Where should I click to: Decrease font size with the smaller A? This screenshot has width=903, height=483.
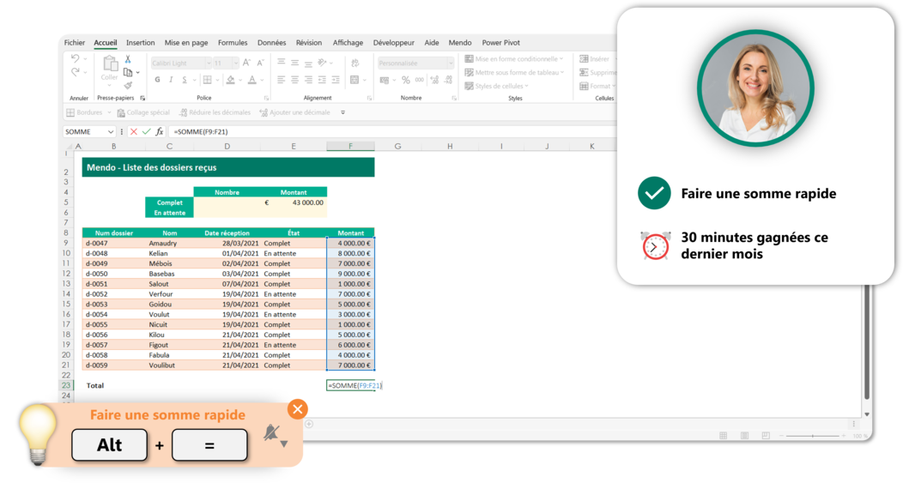tap(260, 62)
